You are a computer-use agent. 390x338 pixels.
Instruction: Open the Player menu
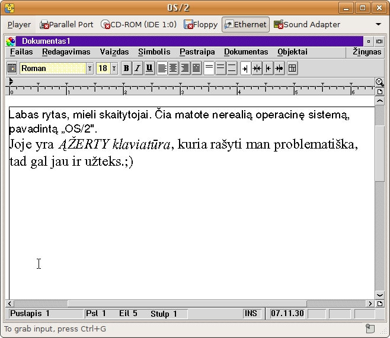coord(19,25)
